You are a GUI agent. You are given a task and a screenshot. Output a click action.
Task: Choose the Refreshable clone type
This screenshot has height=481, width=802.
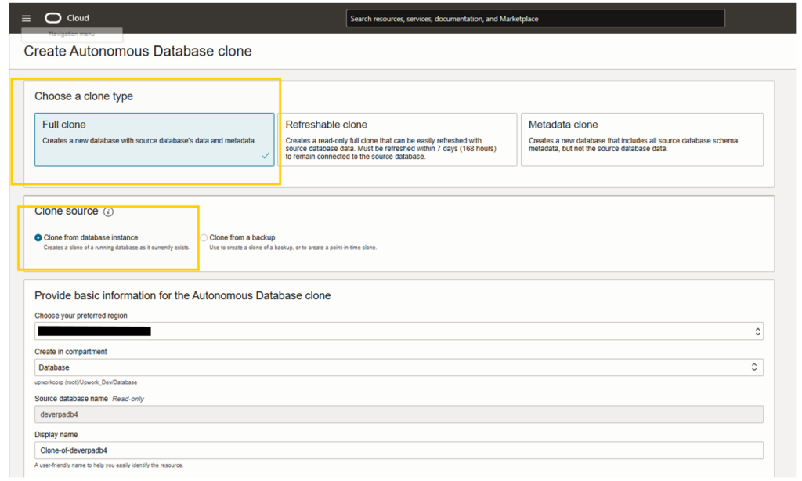tap(398, 139)
